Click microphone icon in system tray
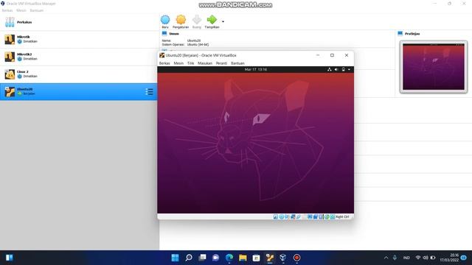The height and width of the screenshot is (265, 472). pos(395,258)
